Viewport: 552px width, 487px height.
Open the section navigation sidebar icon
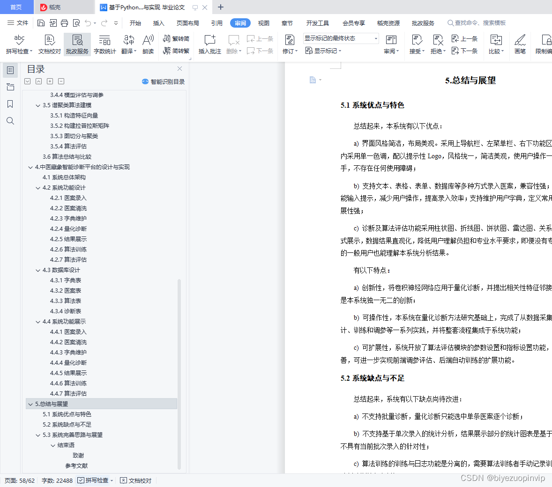click(10, 87)
